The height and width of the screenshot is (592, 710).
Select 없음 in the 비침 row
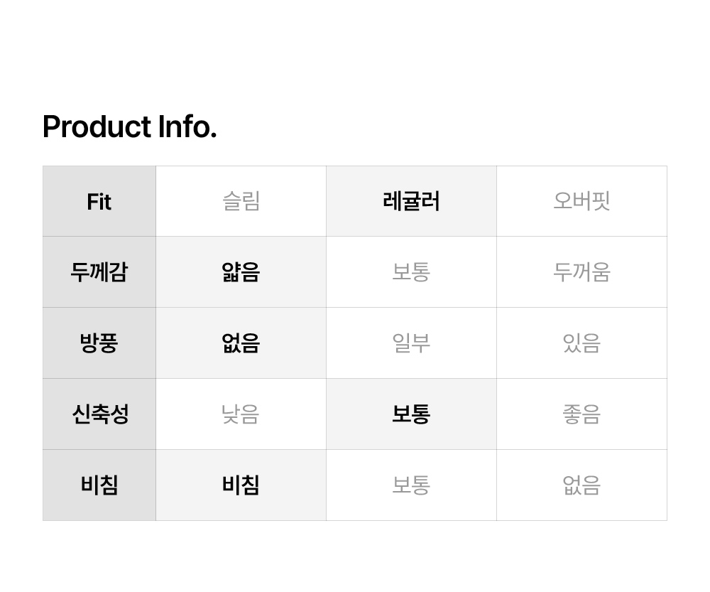(581, 485)
